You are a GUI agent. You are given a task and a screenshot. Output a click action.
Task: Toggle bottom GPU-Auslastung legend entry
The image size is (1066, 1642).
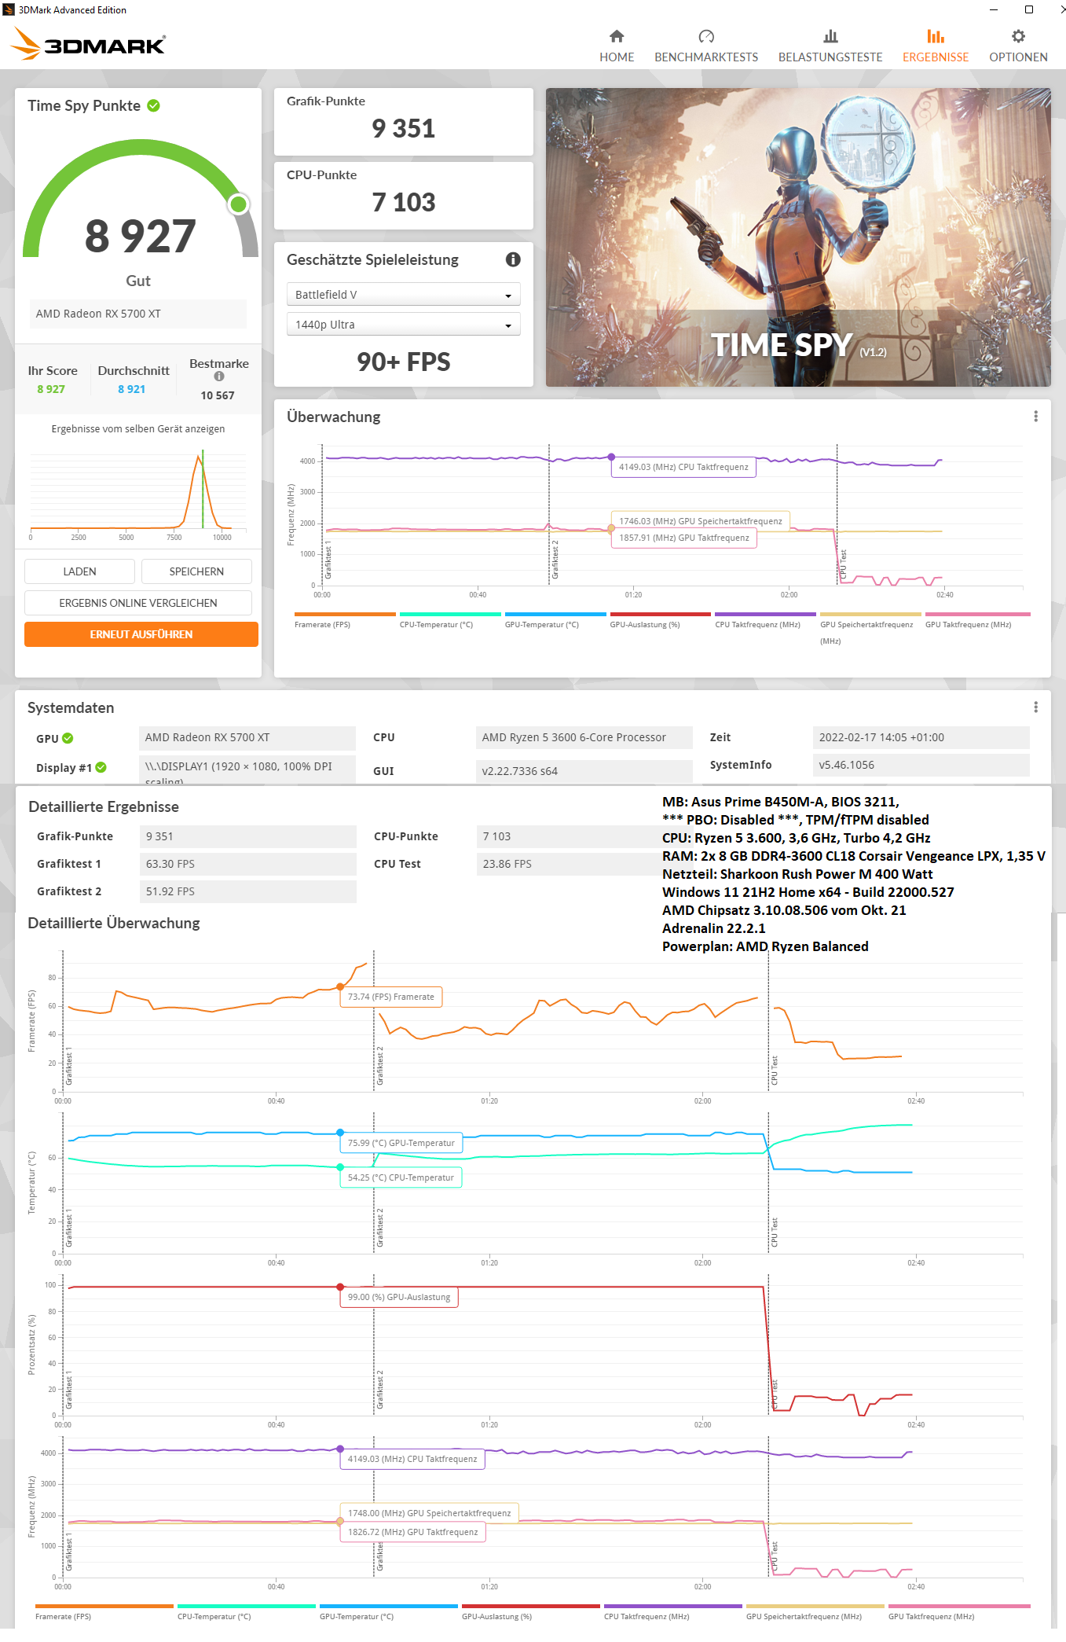(530, 1612)
